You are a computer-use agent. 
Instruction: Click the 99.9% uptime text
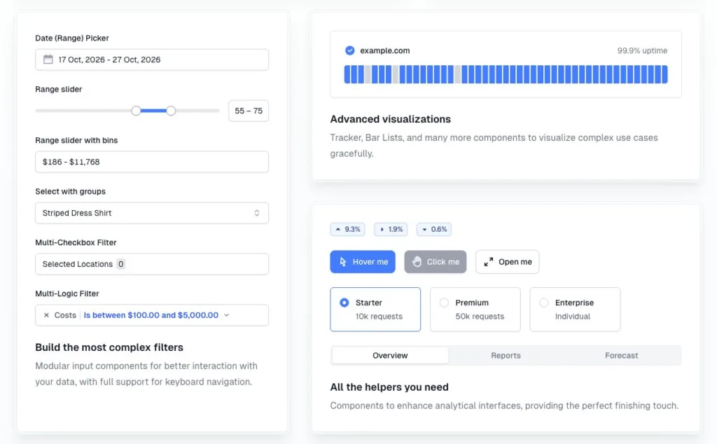tap(642, 50)
